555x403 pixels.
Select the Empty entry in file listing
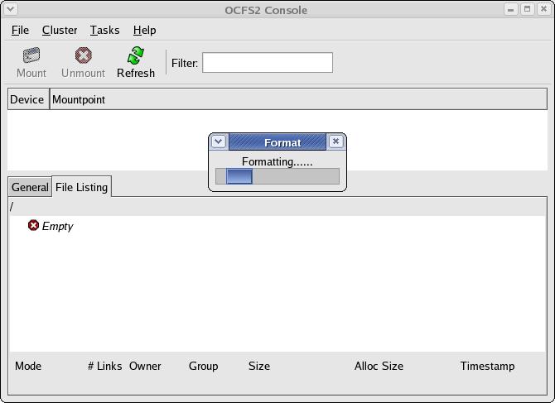pos(57,226)
